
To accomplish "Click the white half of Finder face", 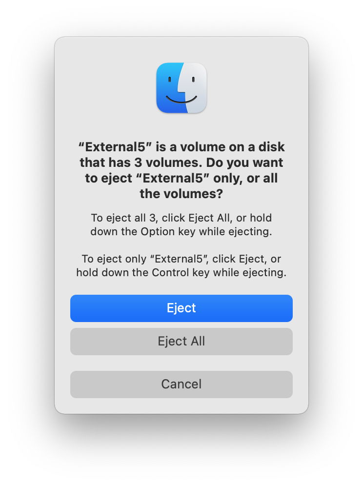I will 196,88.
